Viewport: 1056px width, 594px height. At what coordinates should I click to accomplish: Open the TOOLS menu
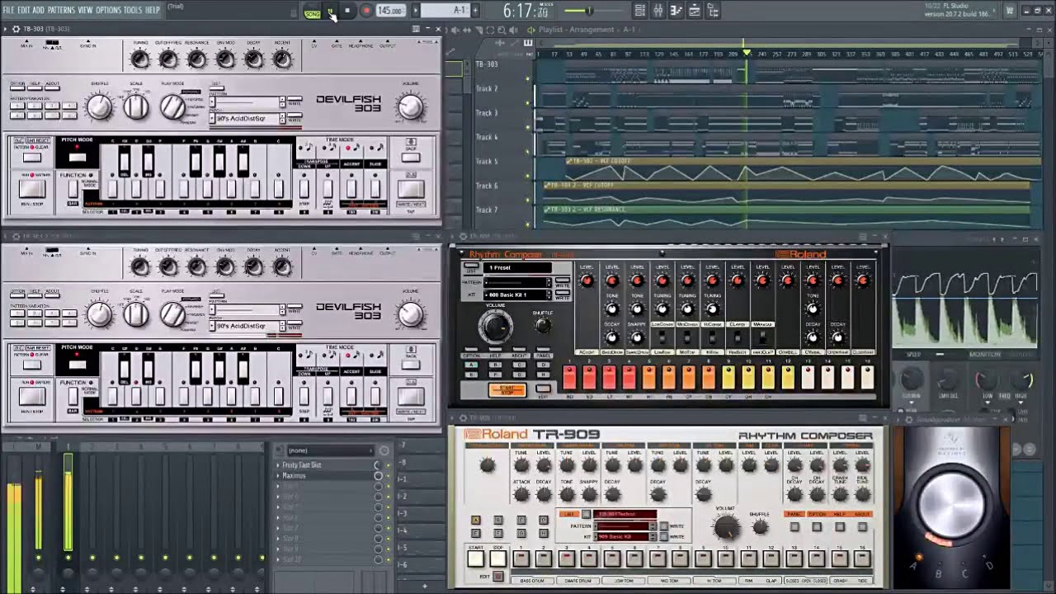tap(132, 10)
